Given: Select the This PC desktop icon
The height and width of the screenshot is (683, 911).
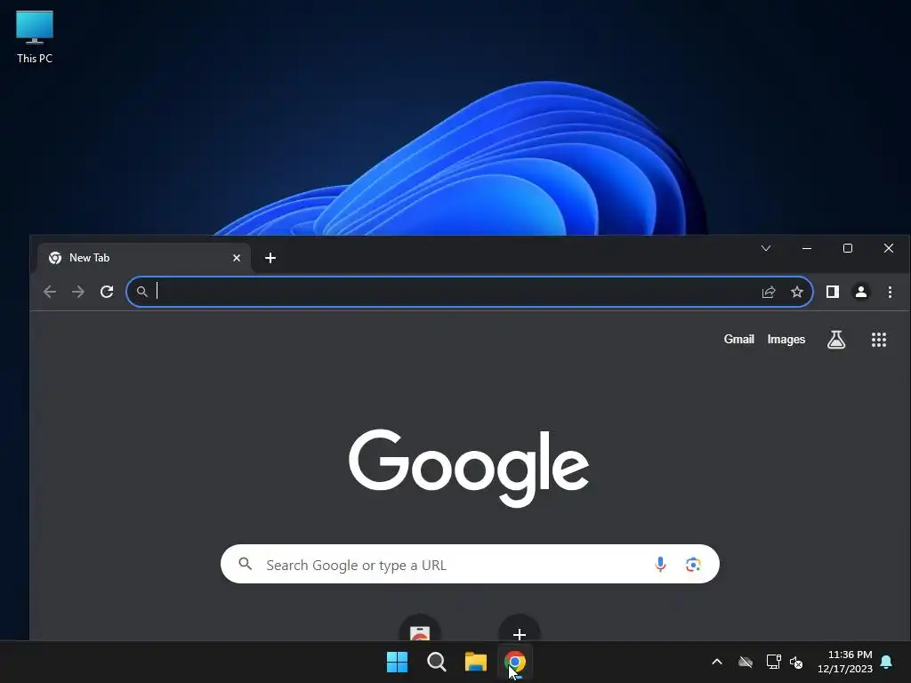Looking at the screenshot, I should 35,37.
